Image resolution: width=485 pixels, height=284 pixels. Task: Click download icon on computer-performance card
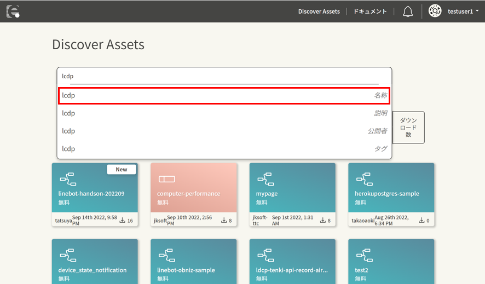224,221
